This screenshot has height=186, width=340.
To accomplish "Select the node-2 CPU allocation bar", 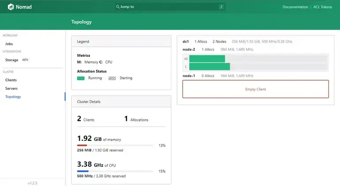I will point(209,67).
